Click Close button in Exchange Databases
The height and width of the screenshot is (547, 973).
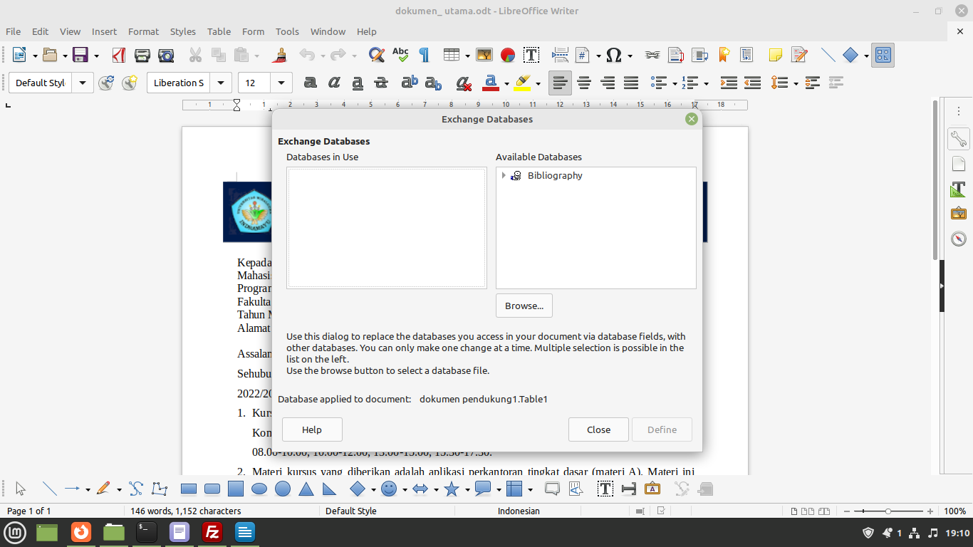tap(598, 429)
